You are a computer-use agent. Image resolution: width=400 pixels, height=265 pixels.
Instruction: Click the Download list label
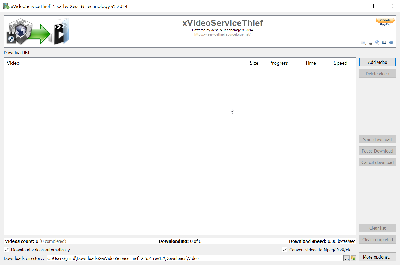[17, 53]
